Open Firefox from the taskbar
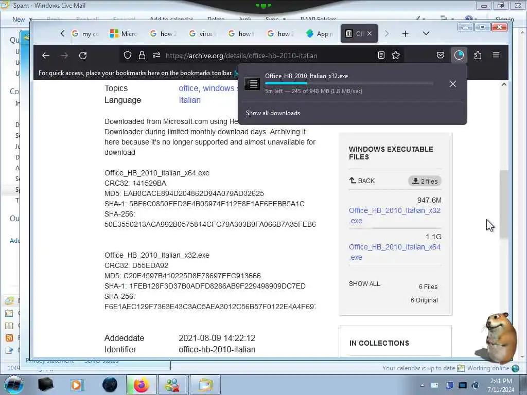Viewport: 527px width, 395px height. point(141,385)
